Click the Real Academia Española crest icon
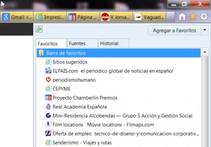211x147 pixels. (48, 107)
